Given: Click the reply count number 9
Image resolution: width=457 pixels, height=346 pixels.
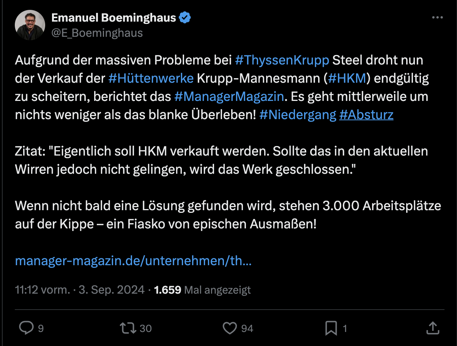Looking at the screenshot, I should click(x=41, y=329).
